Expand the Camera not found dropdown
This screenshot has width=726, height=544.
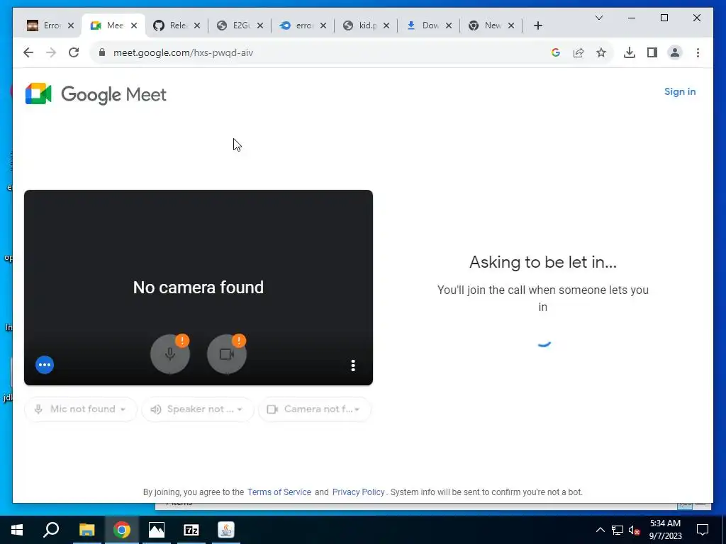point(315,409)
